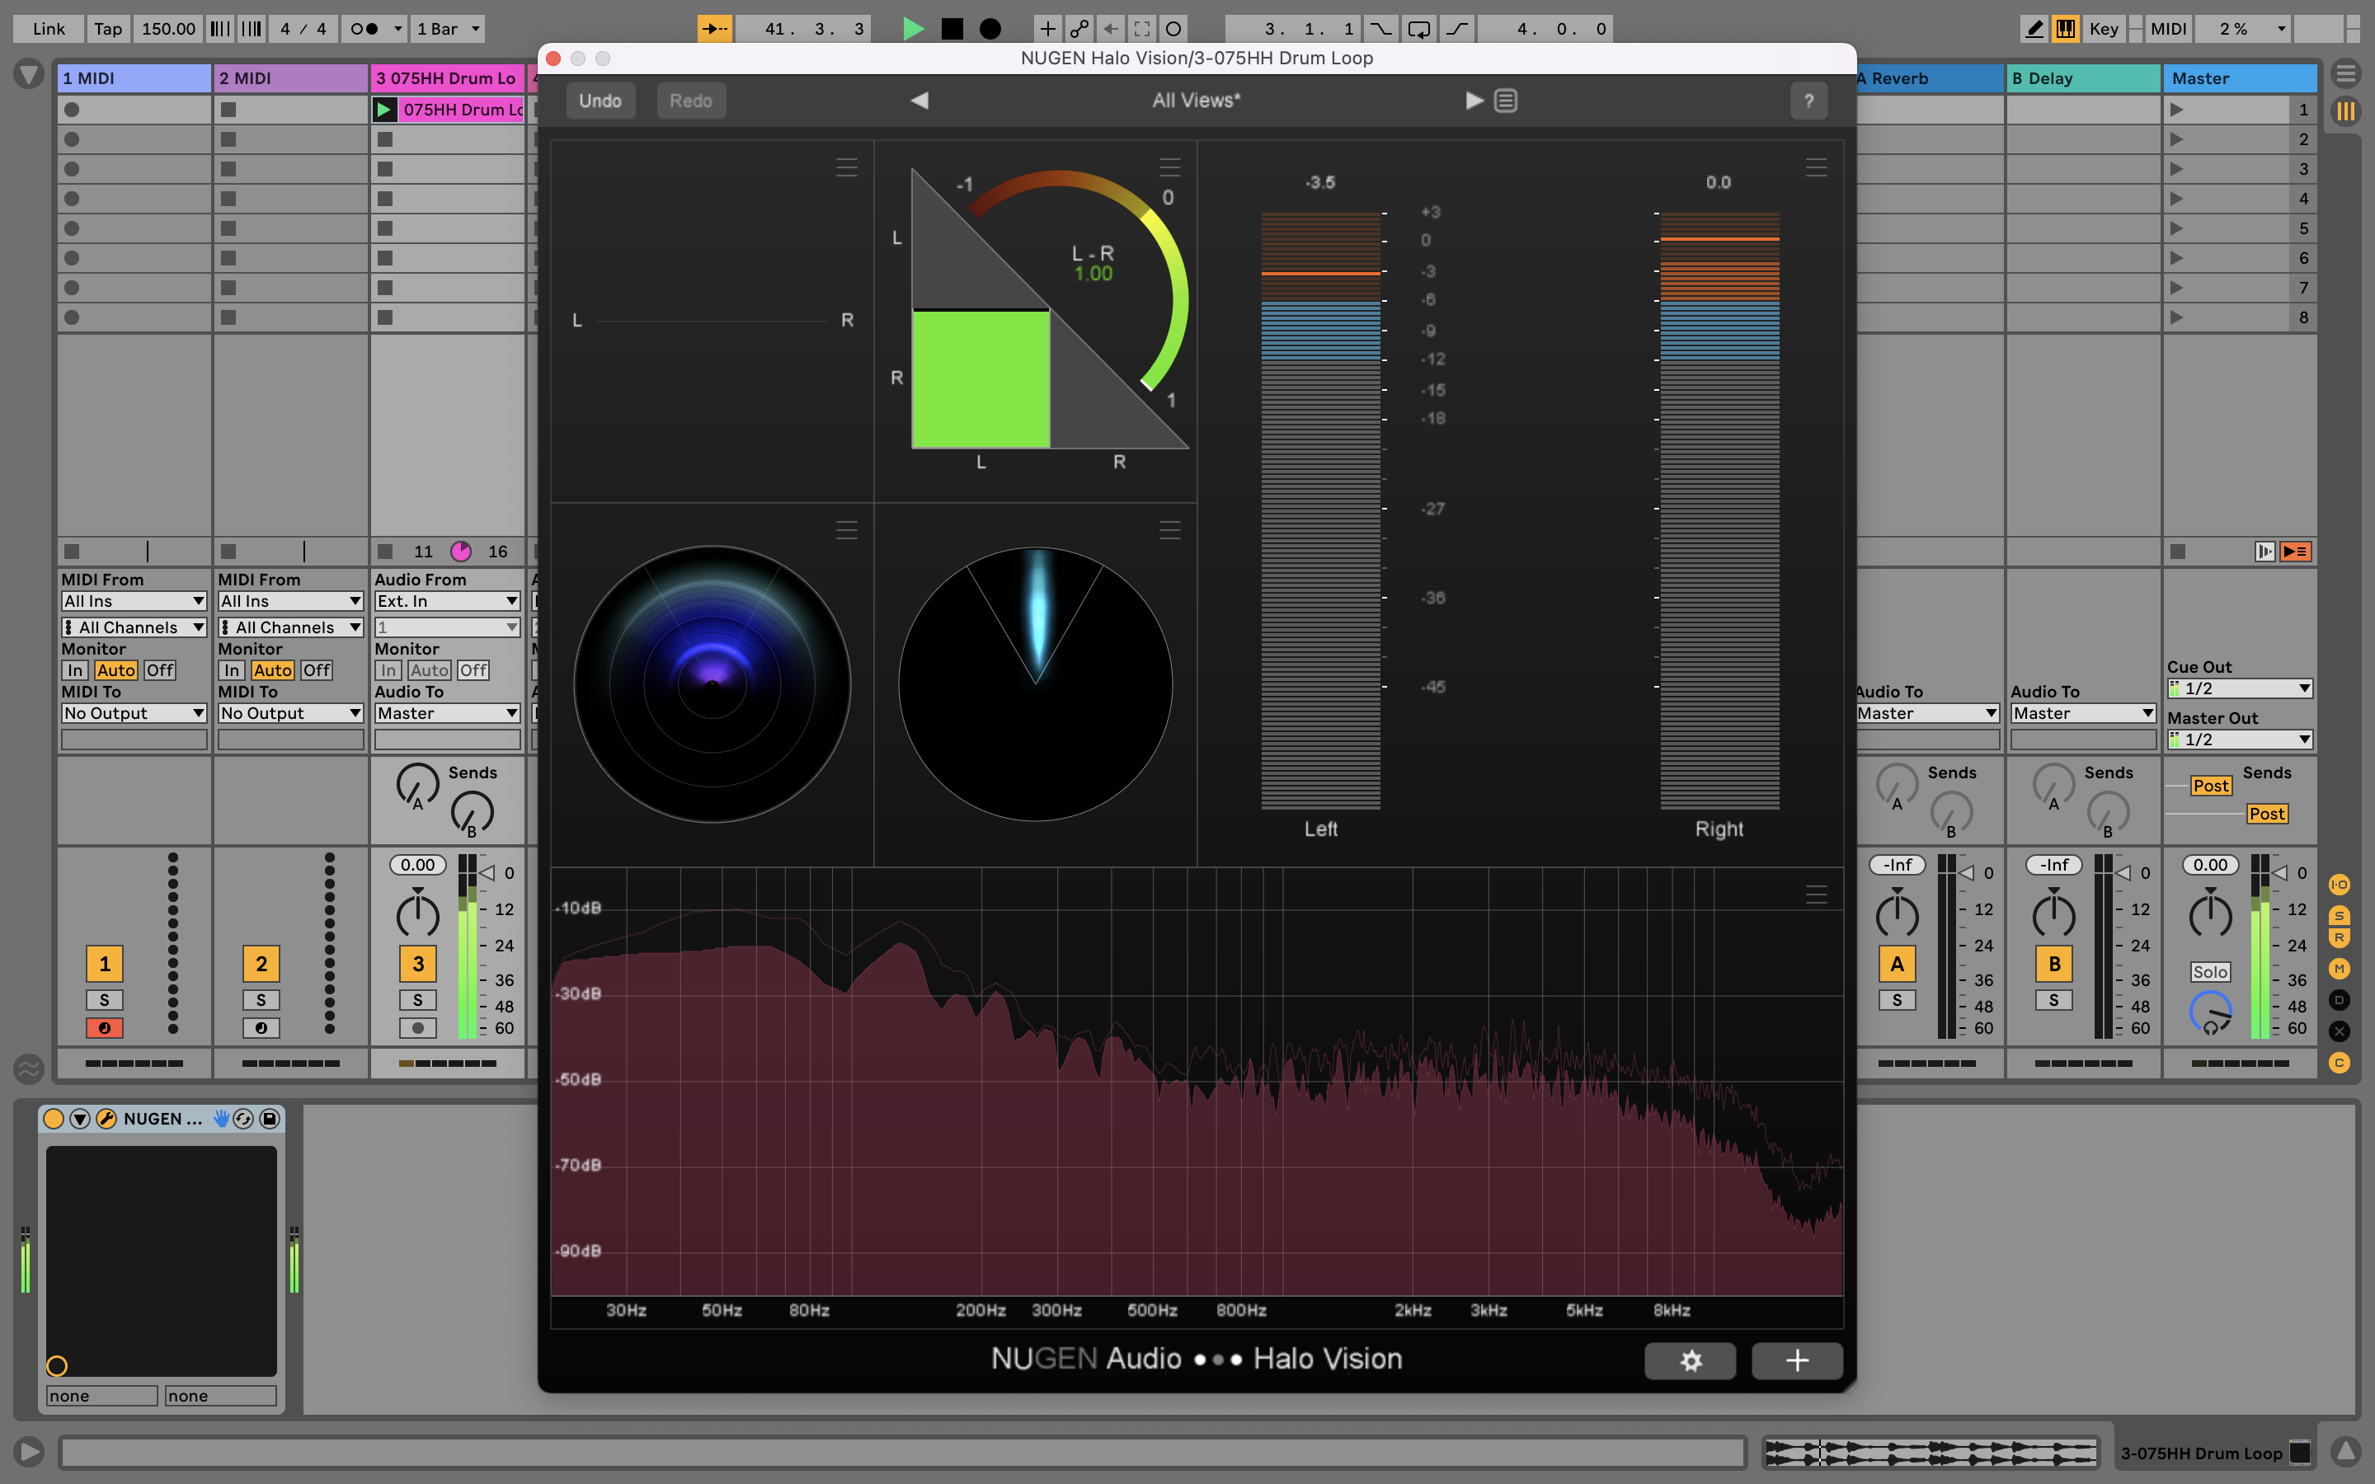The image size is (2375, 1484).
Task: Click the Undo button
Action: point(600,100)
